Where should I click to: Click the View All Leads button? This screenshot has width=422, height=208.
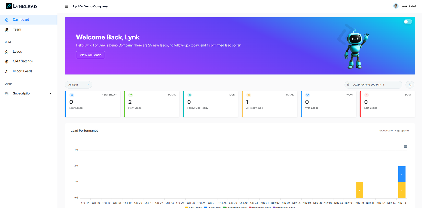90,55
